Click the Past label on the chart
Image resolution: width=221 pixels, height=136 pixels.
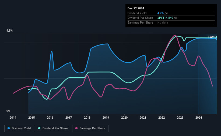pyautogui.click(x=211, y=37)
